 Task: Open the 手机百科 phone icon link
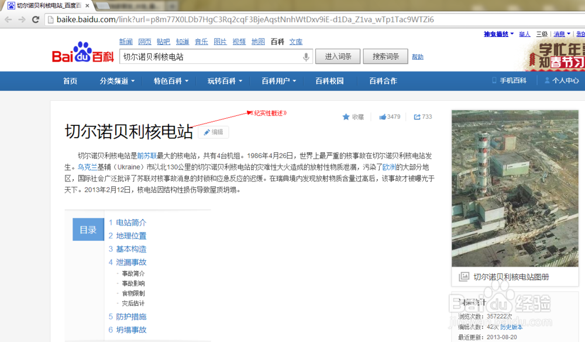pos(510,81)
